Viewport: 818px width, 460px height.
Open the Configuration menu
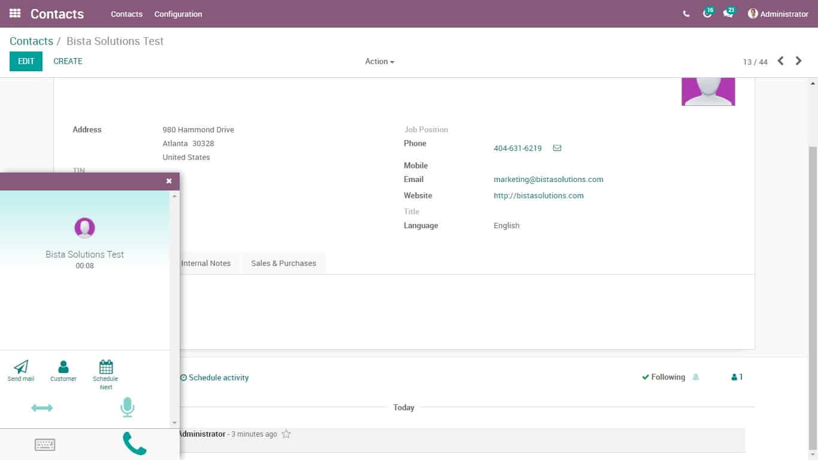[178, 14]
